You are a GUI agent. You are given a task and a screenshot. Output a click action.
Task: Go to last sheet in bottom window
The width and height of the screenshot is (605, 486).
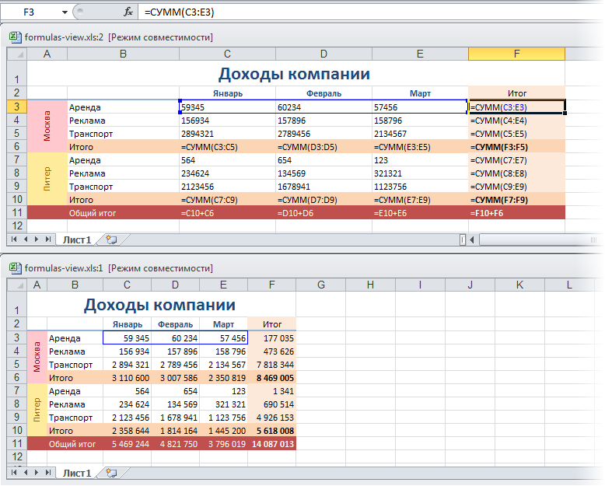pyautogui.click(x=48, y=472)
